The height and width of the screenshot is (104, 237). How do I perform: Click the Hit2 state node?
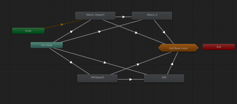(164, 77)
